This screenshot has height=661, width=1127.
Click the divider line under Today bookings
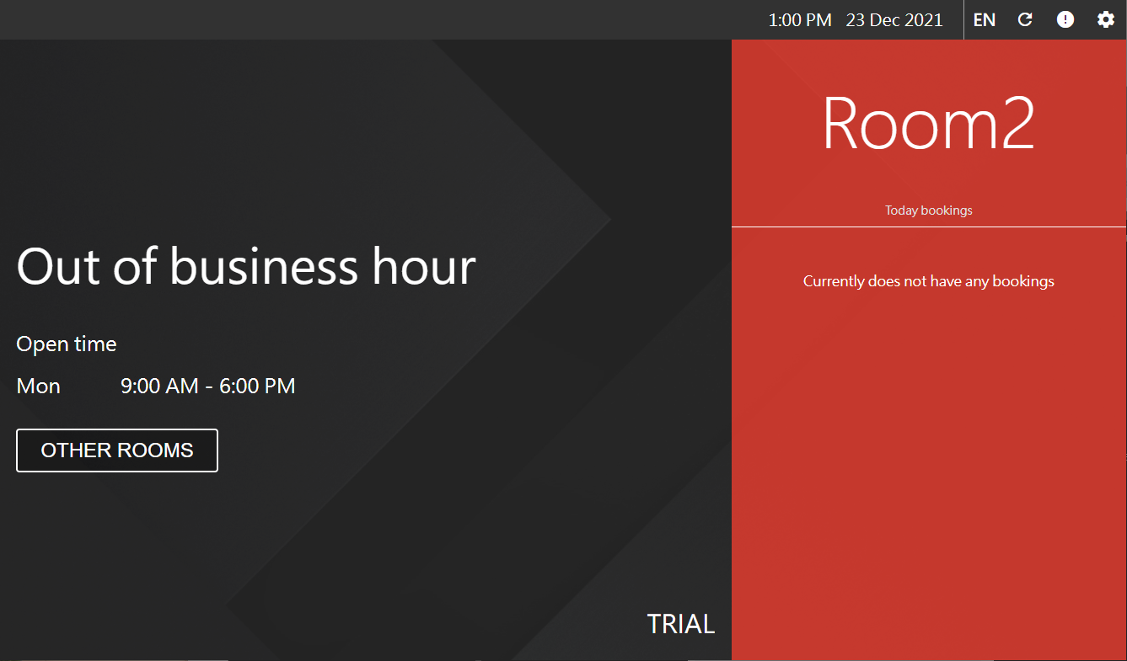[x=928, y=227]
